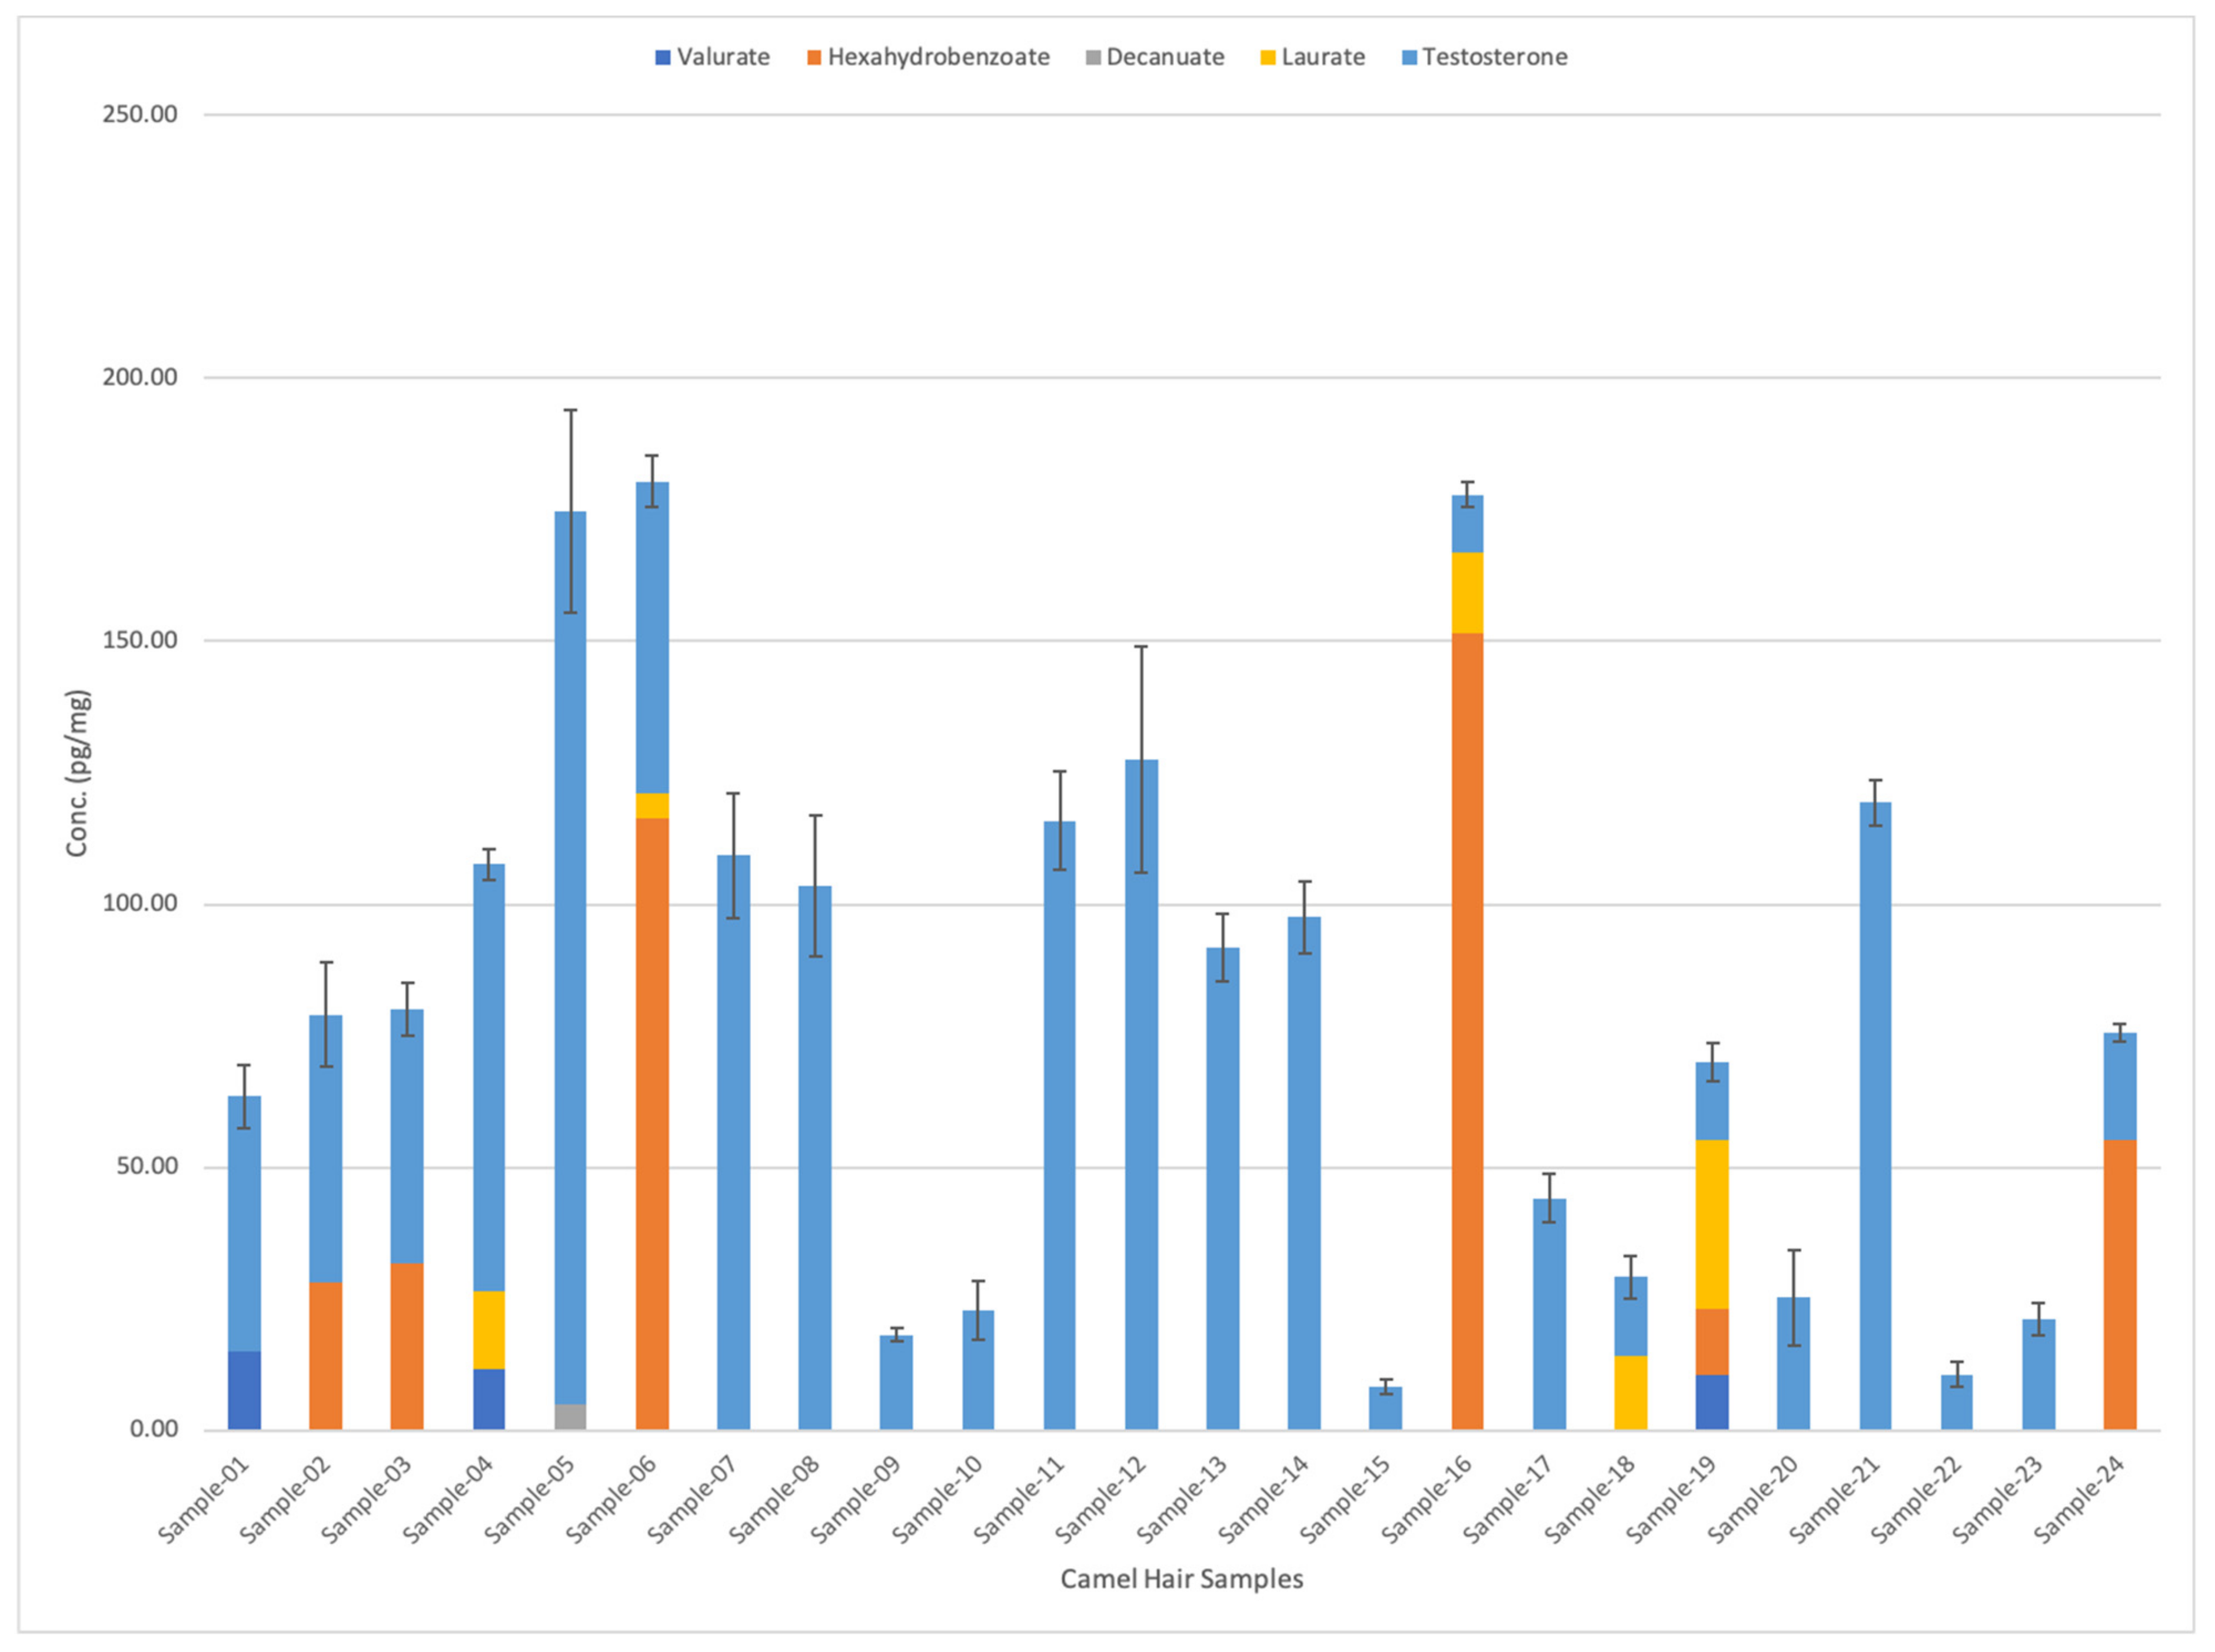
Task: Click the orange segment of Sample-24 bar
Action: pyautogui.click(x=2120, y=1285)
